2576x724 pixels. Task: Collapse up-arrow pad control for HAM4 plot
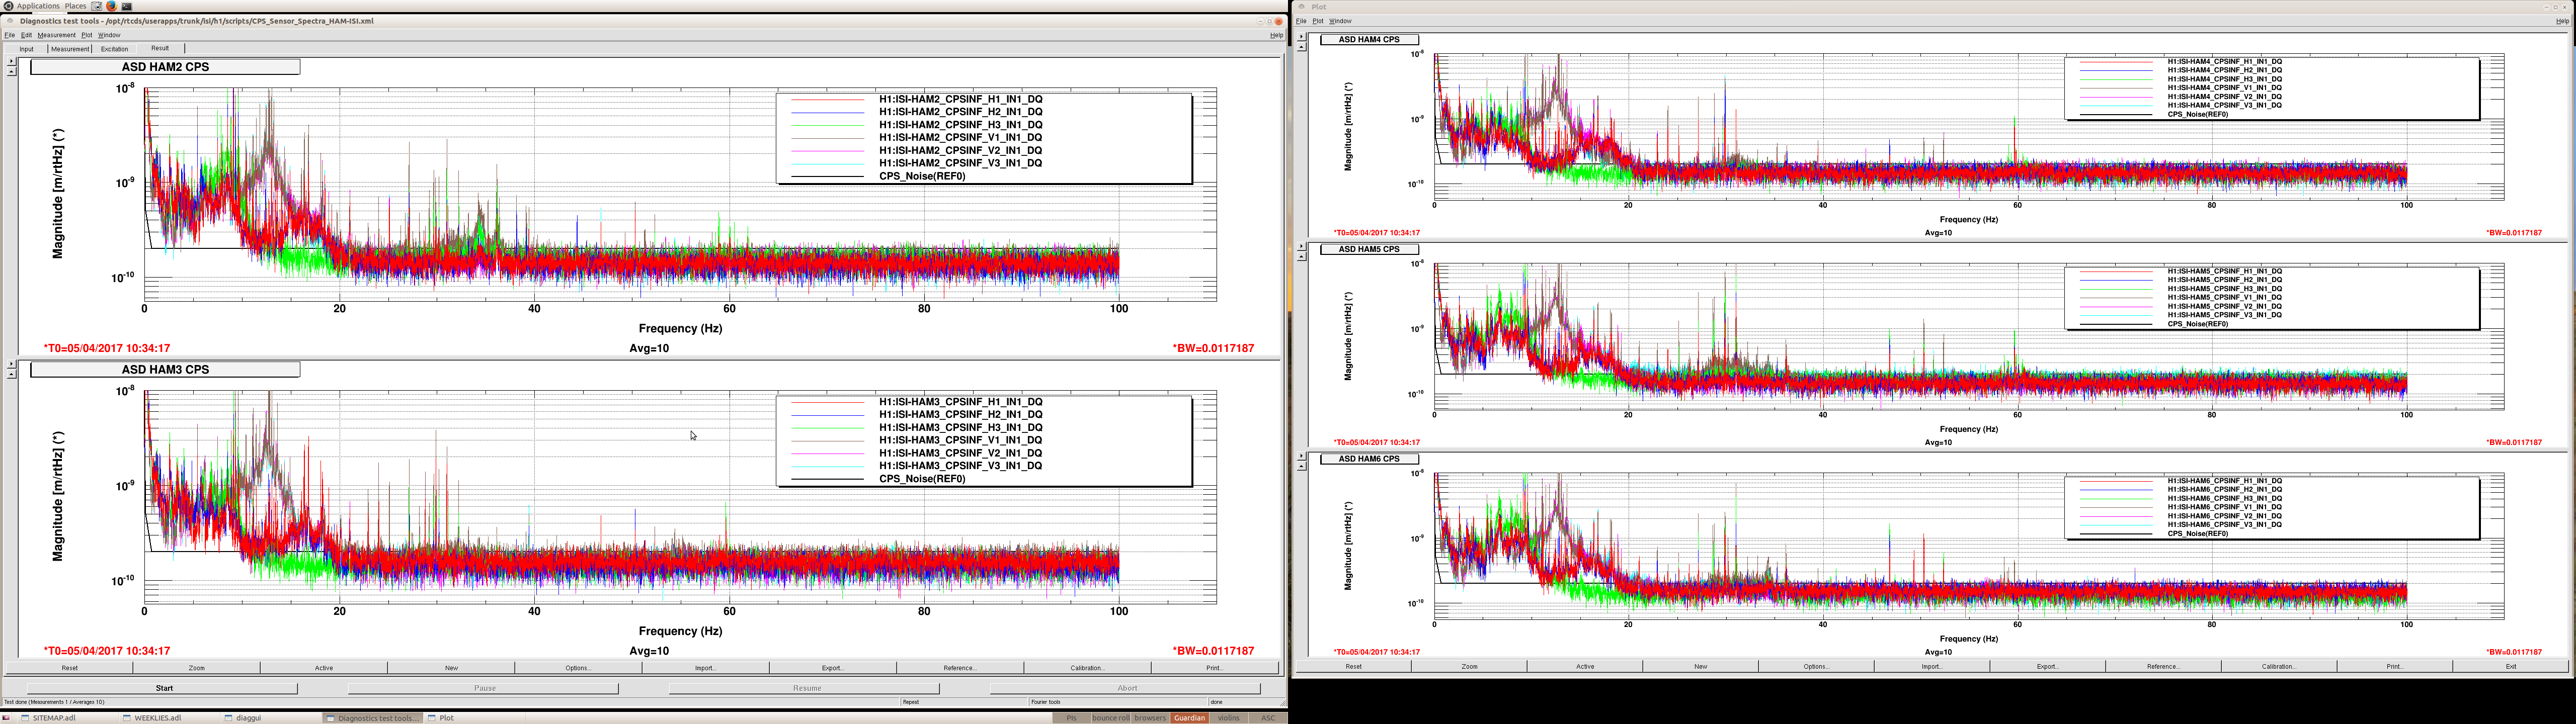[x=1301, y=47]
